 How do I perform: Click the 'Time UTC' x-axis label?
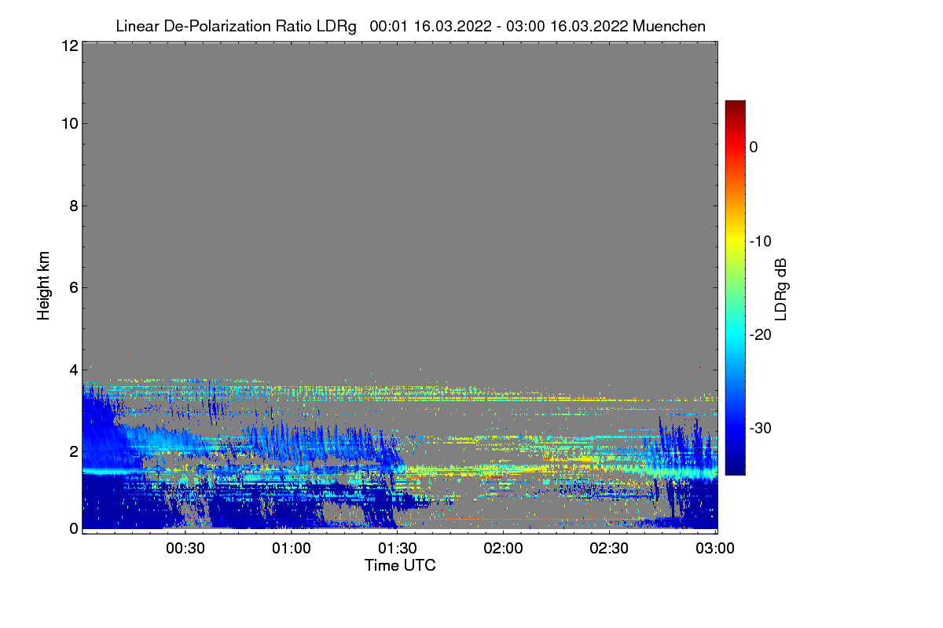click(x=400, y=565)
